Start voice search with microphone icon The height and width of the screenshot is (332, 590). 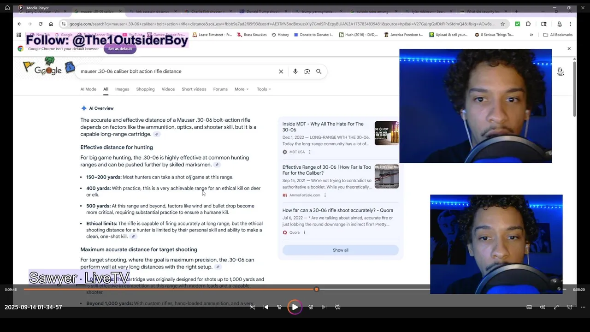[x=295, y=71]
